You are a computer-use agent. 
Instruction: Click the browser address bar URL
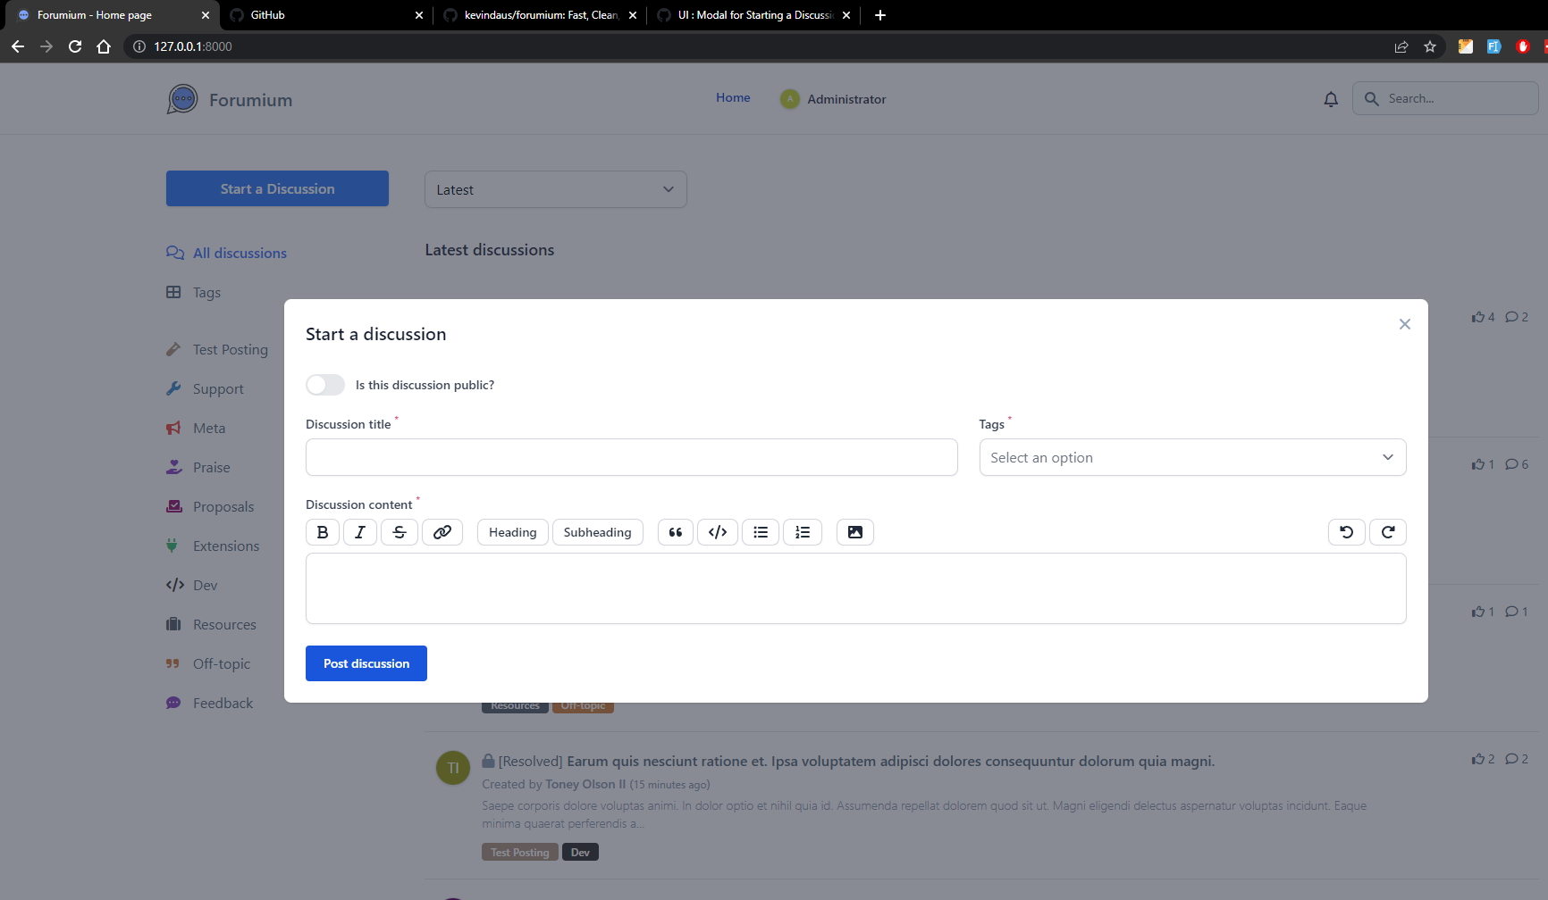193,46
